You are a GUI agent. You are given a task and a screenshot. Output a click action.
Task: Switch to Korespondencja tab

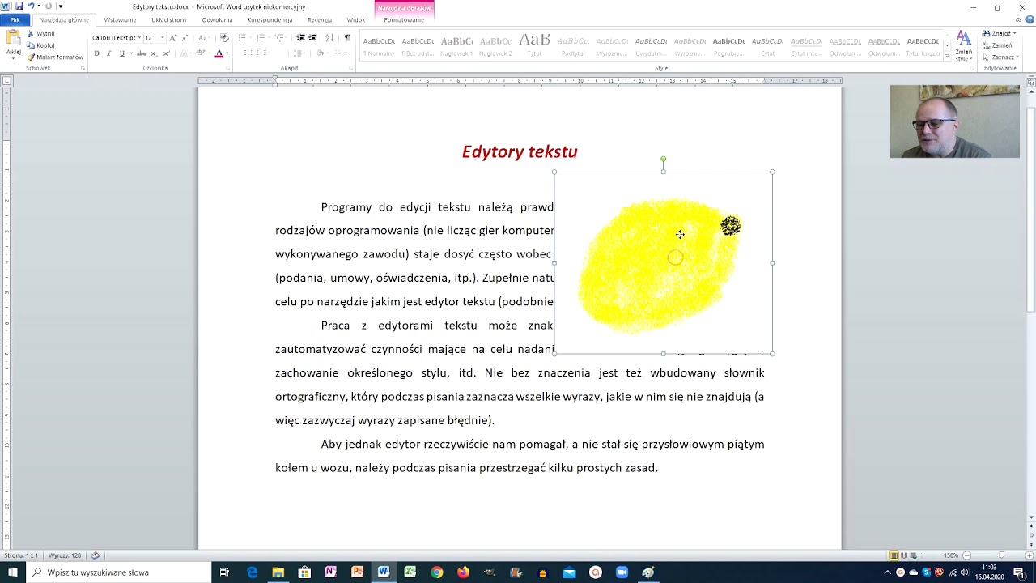click(270, 19)
